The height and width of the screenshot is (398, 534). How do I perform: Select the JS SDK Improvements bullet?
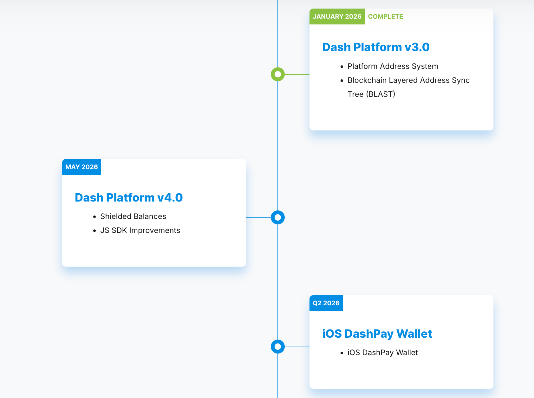[140, 230]
